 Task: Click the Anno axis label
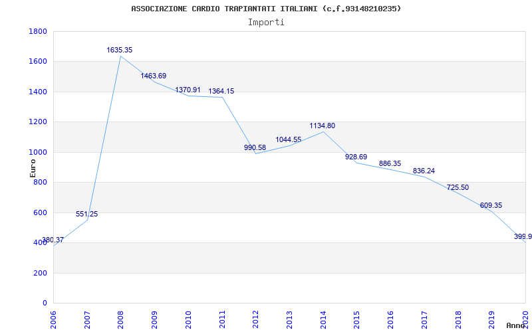515,325
